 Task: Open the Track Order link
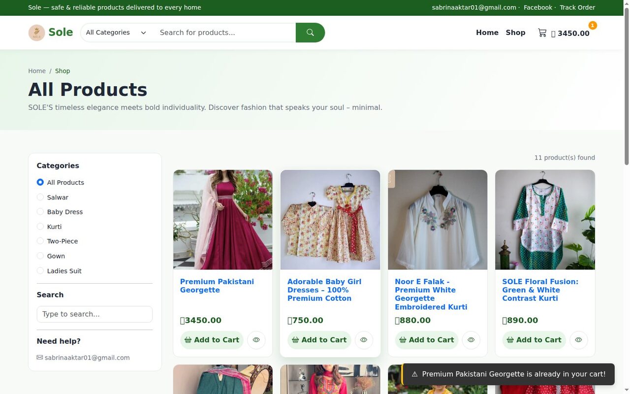pyautogui.click(x=577, y=7)
